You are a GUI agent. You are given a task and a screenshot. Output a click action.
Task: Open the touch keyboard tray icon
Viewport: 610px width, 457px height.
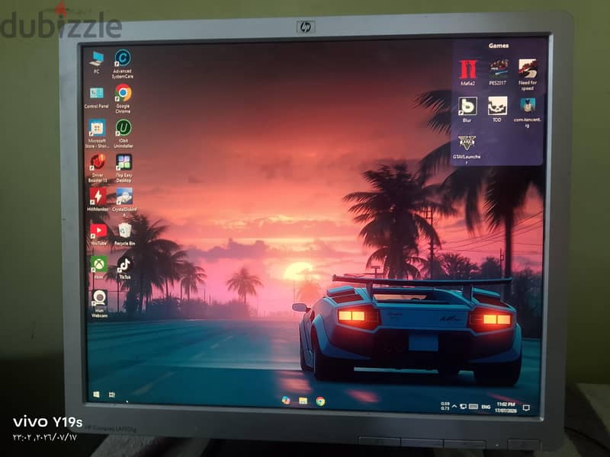point(473,407)
